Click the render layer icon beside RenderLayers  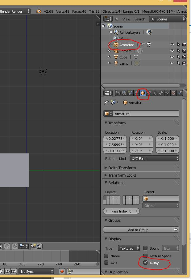149,32
